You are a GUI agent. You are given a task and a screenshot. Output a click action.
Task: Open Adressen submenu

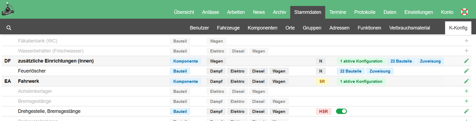tap(339, 28)
